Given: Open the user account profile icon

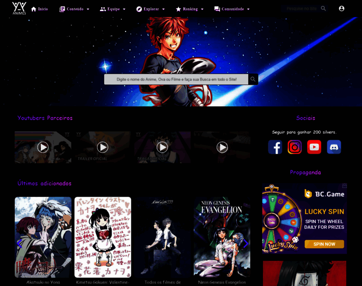Looking at the screenshot, I should pyautogui.click(x=342, y=9).
